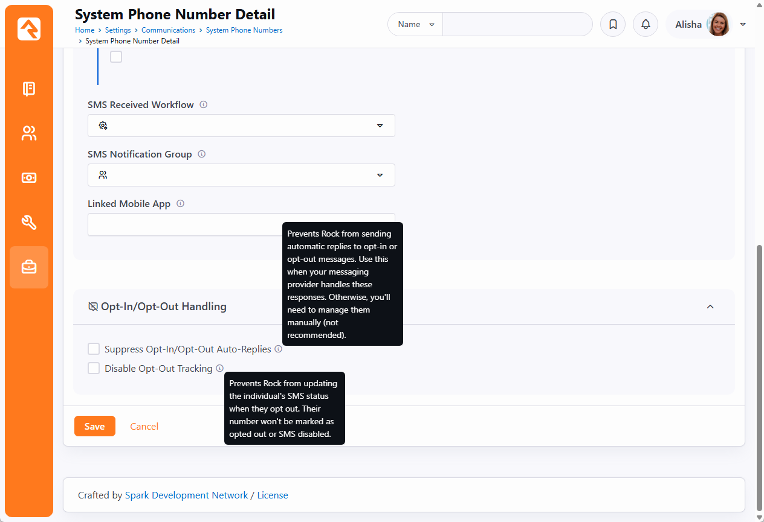This screenshot has width=764, height=522.
Task: Toggle the unlabeled checkbox at top
Action: coord(116,57)
